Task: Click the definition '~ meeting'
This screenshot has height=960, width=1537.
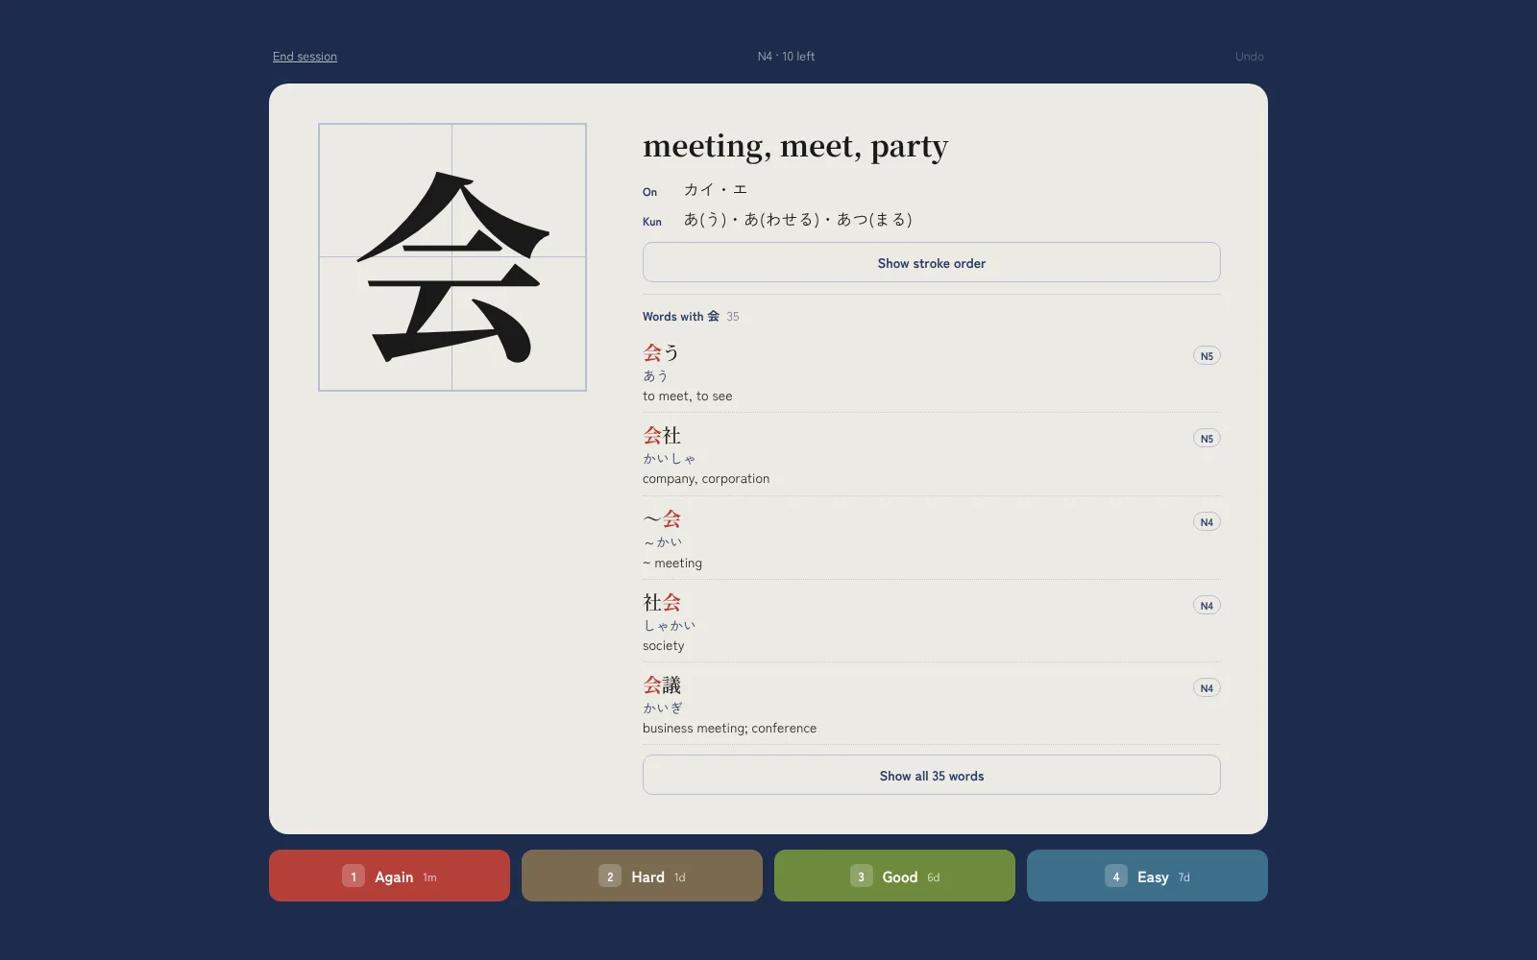Action: 672,564
